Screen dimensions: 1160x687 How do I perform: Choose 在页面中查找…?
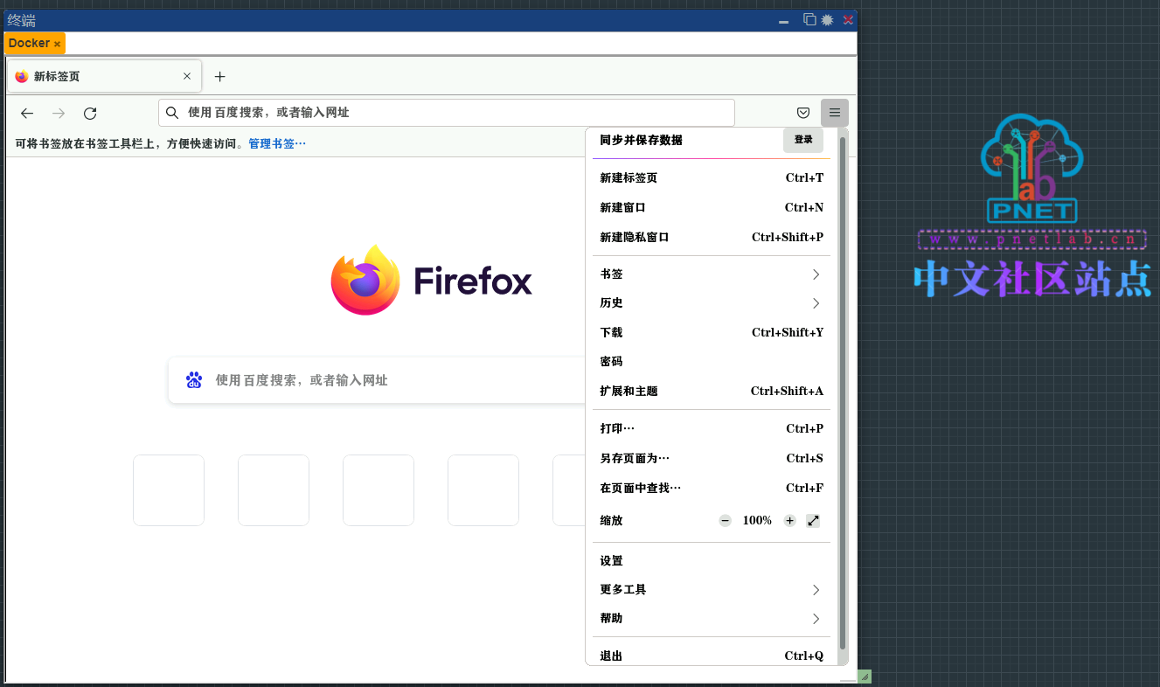(712, 489)
